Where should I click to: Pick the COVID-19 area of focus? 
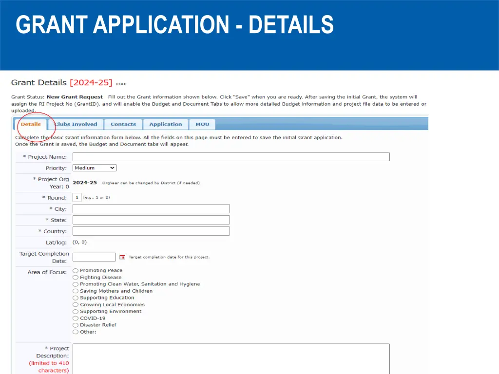pos(76,318)
